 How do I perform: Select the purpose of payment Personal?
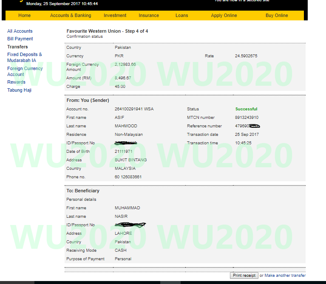123,259
